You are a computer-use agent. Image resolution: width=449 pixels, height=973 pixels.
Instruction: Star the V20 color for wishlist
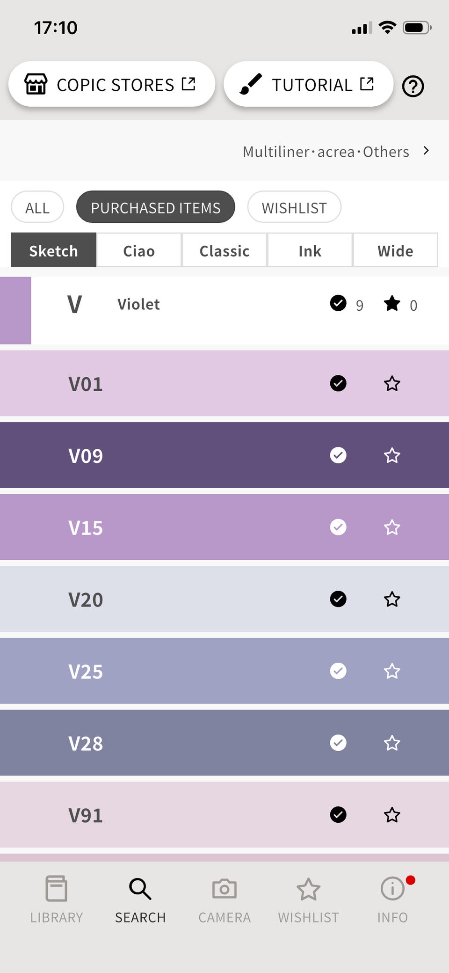(x=392, y=599)
